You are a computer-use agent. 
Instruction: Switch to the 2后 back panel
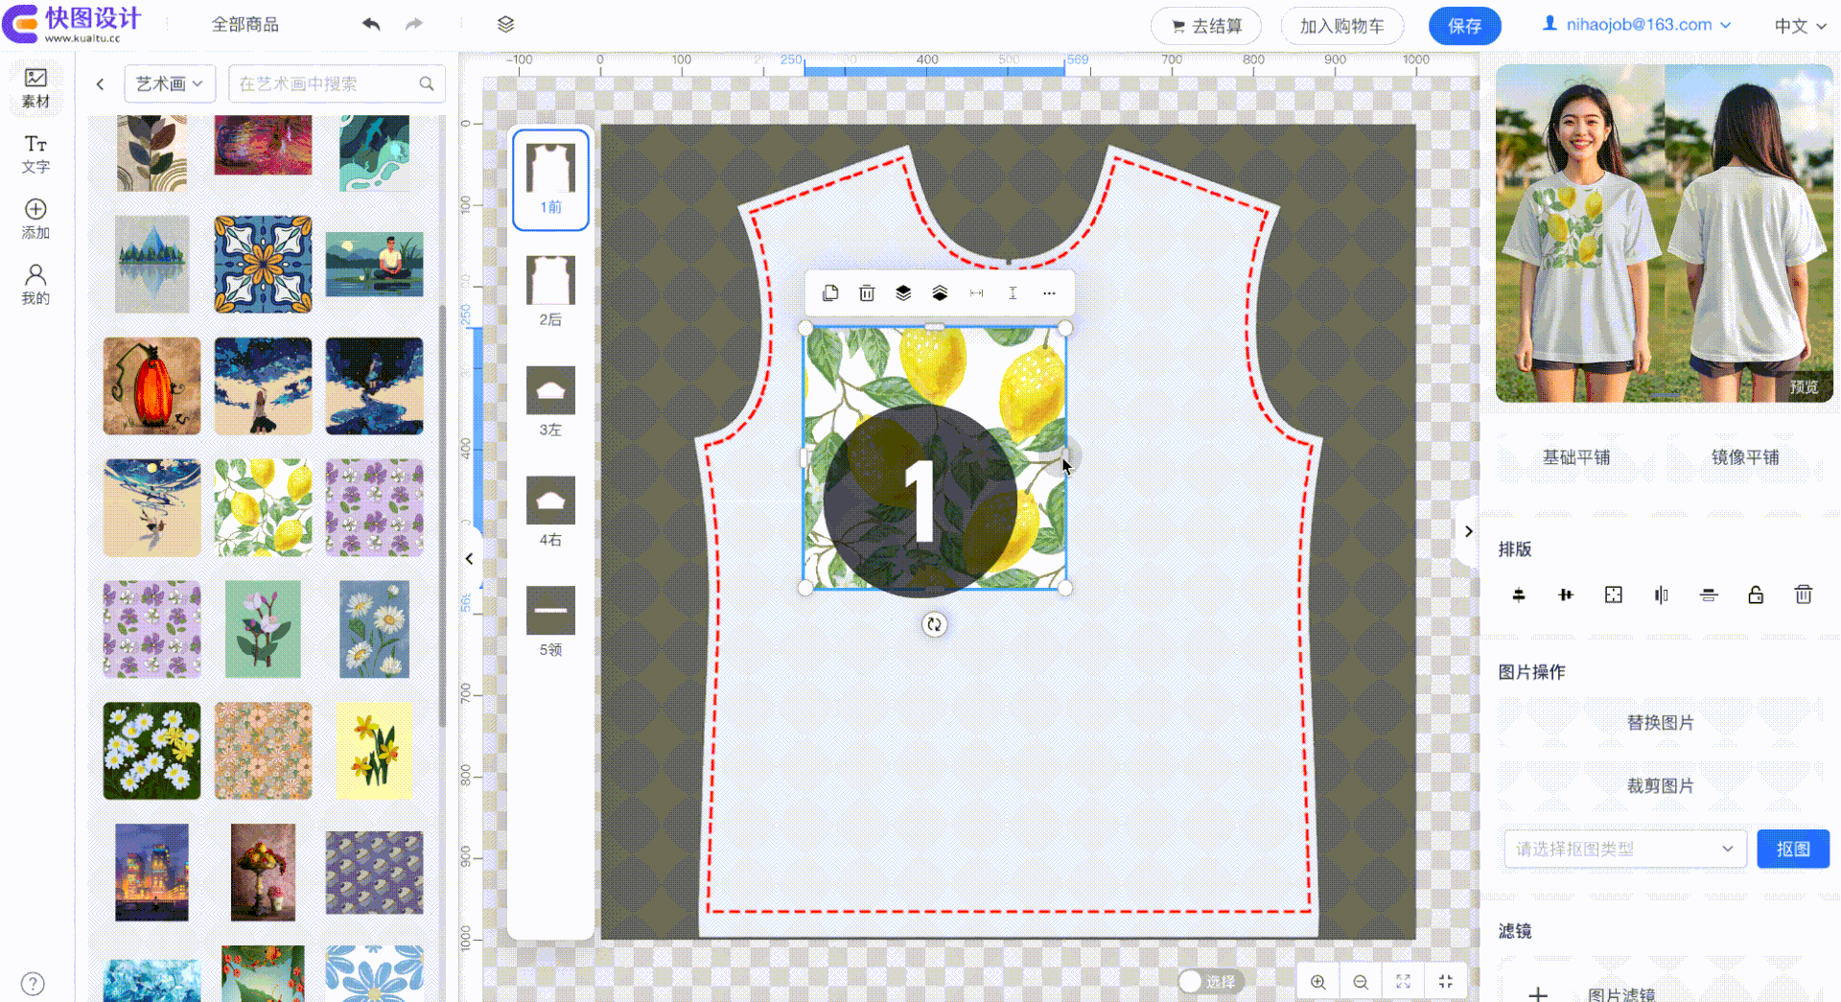pos(550,291)
